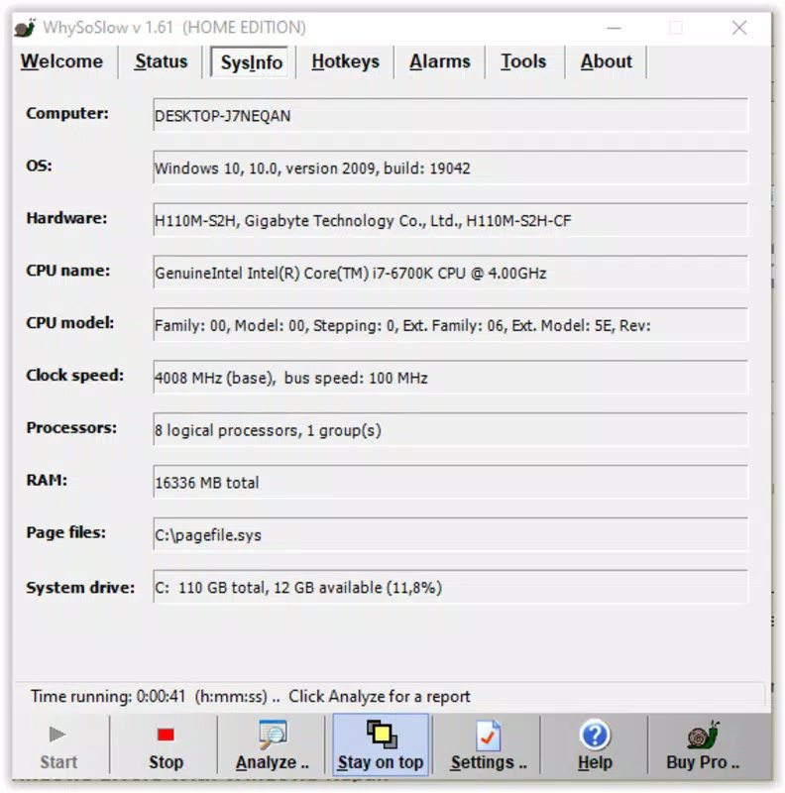This screenshot has width=785, height=793.
Task: Switch to the Status tab
Action: pos(161,61)
